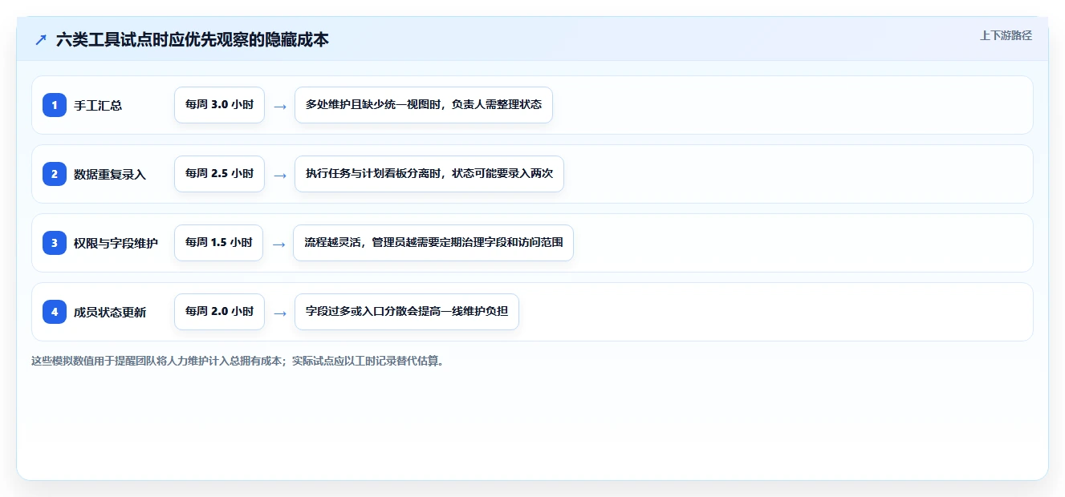
Task: Click the arrow in the 权限与字段维护 row
Action: [279, 244]
